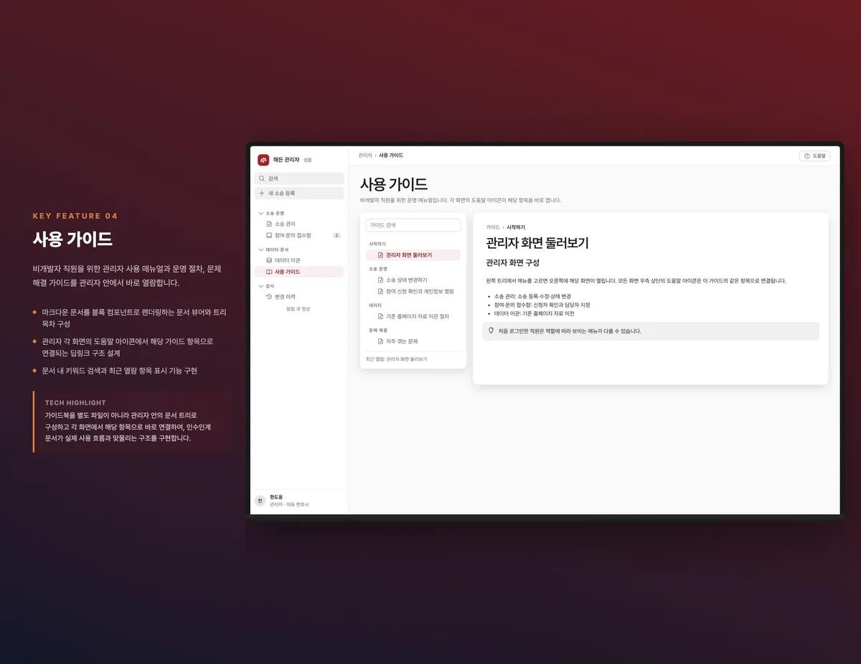The width and height of the screenshot is (861, 664).
Task: Click the 시작하기 group header in the guide tree
Action: point(377,244)
